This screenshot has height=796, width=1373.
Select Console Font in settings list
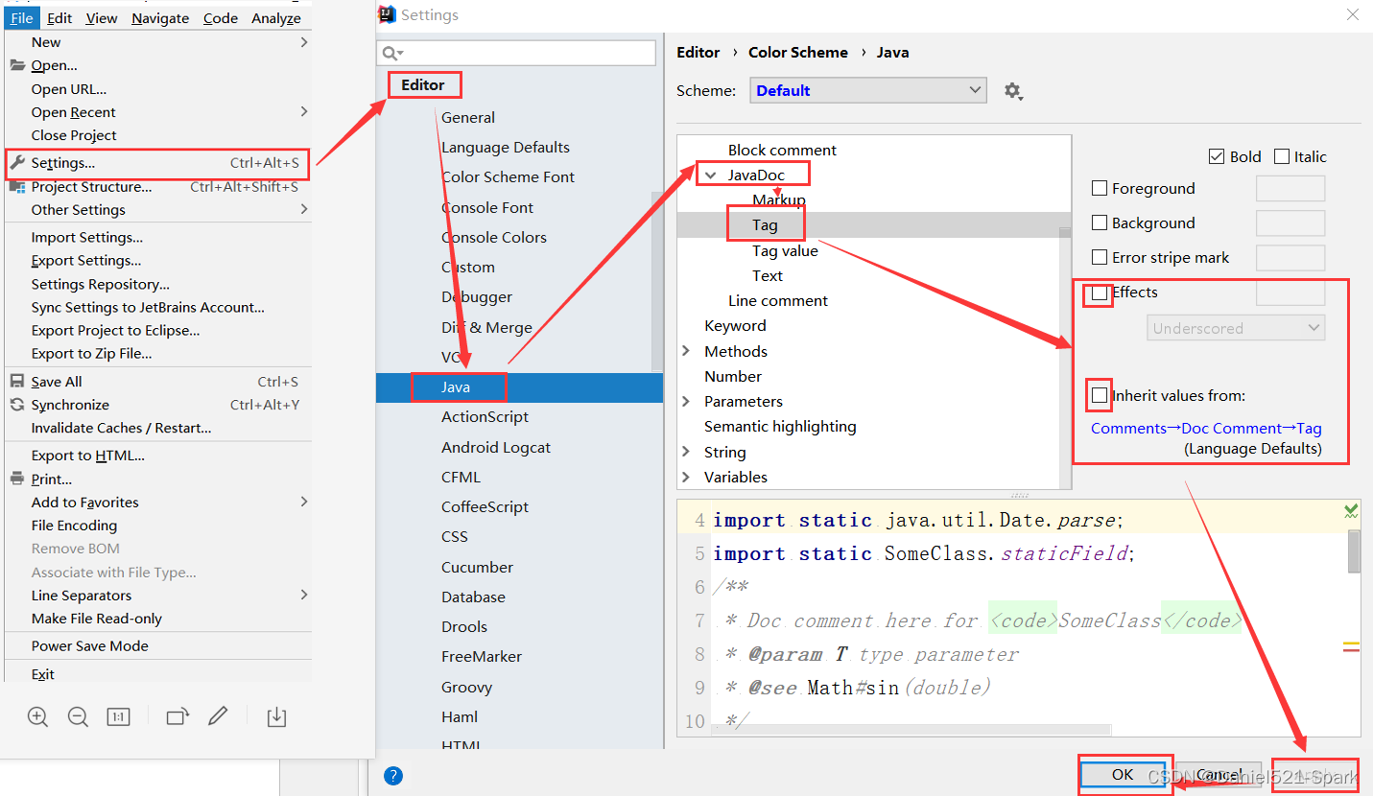pos(487,208)
